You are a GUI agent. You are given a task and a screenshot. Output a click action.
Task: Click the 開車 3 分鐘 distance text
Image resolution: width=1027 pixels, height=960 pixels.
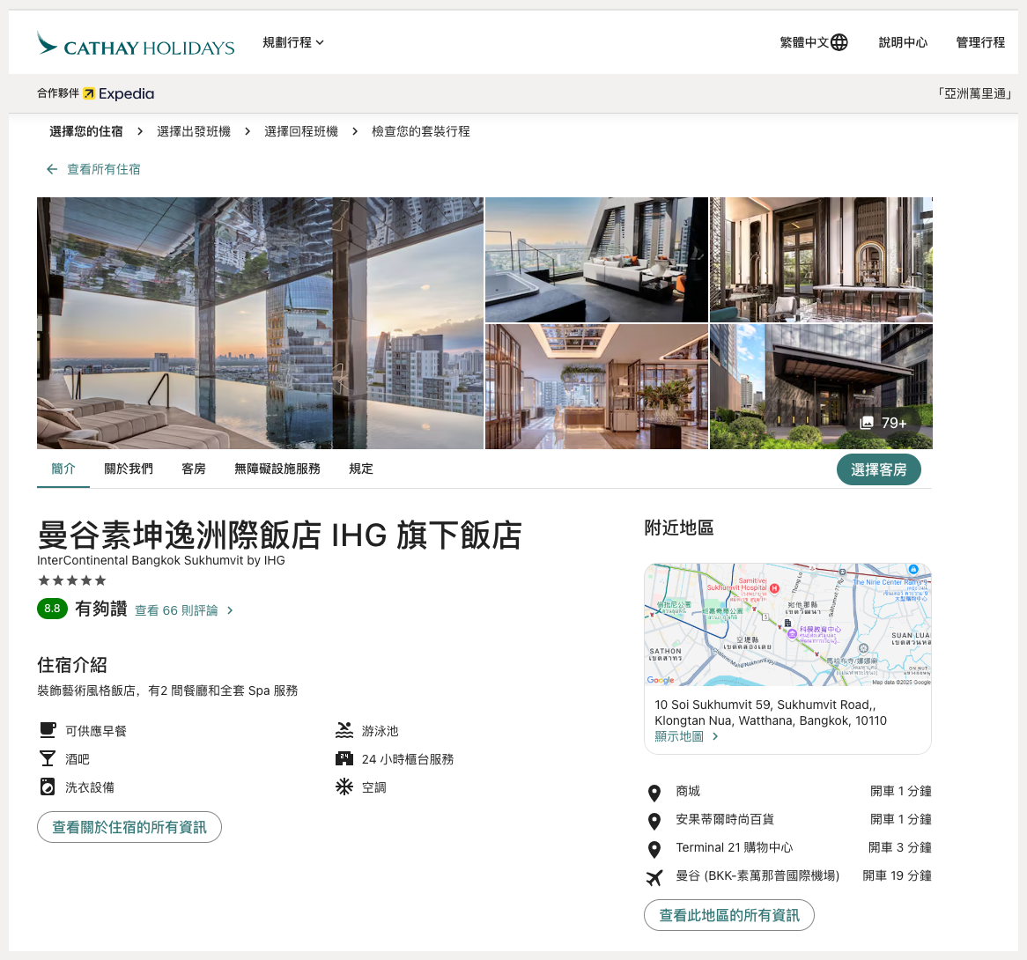pyautogui.click(x=900, y=847)
